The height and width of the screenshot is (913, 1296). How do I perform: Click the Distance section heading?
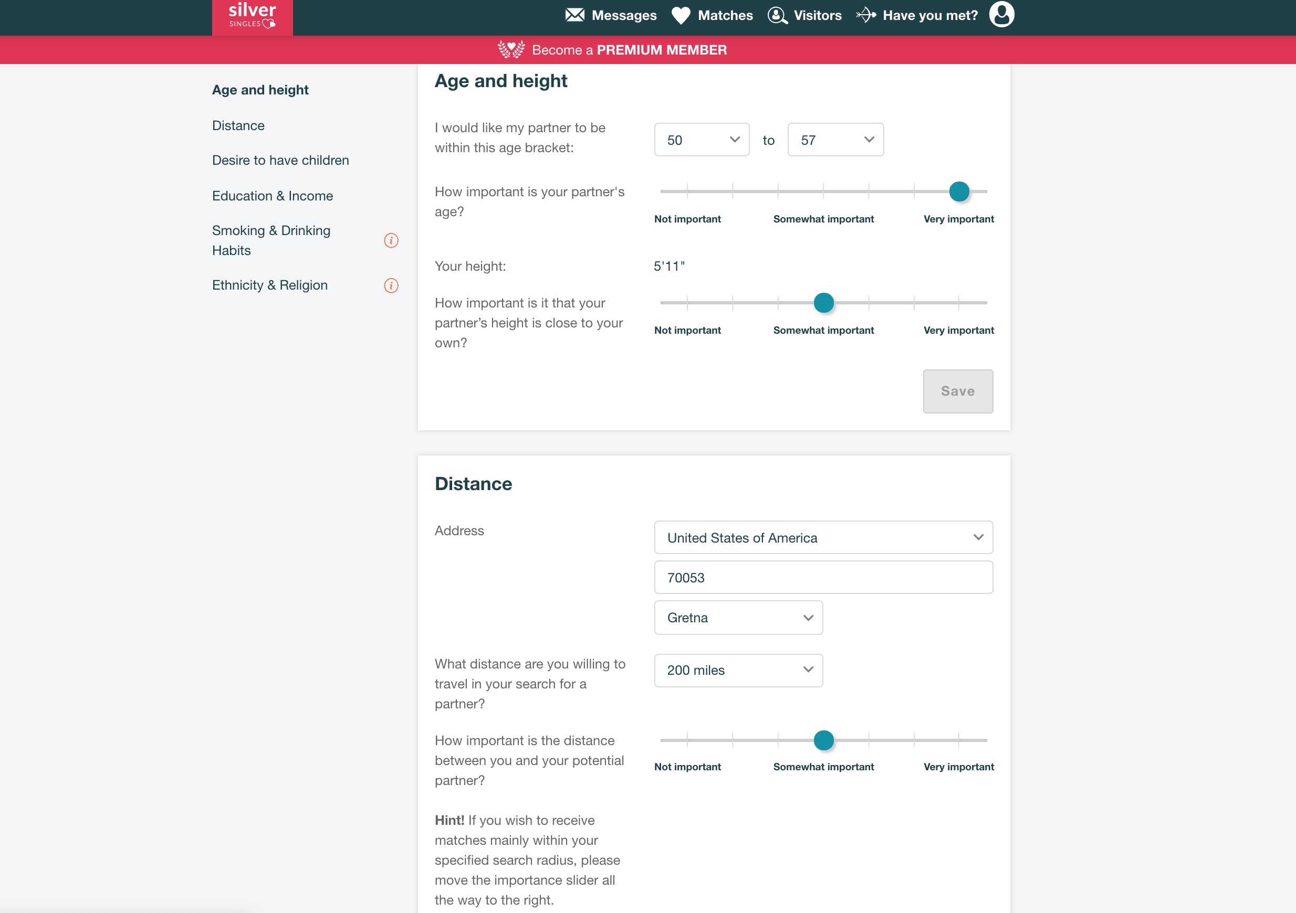tap(473, 483)
